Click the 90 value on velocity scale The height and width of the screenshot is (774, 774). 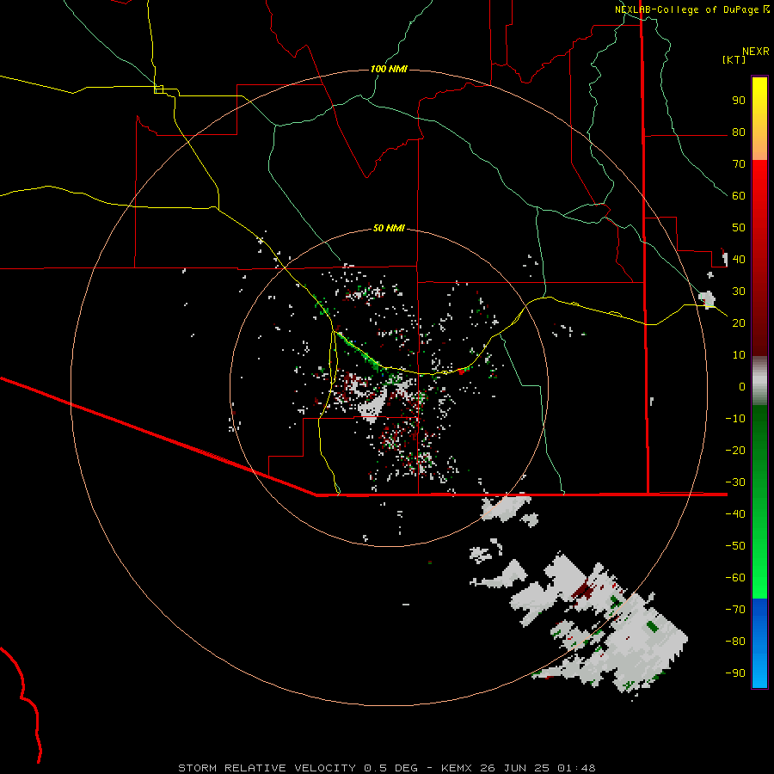(739, 101)
